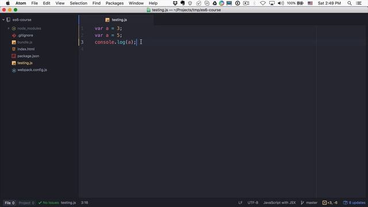Open the Edit menu
Viewport: 368px width, 207px height.
pos(47,3)
